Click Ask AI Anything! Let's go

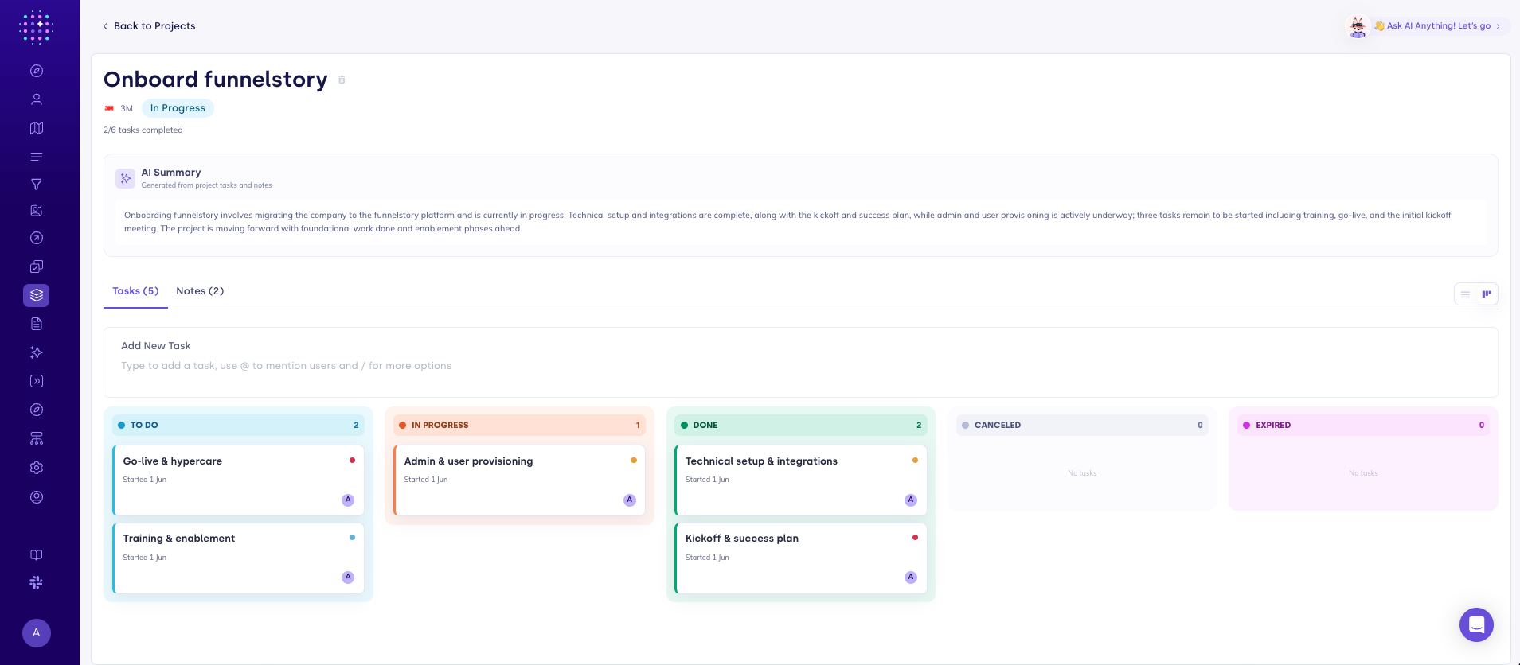(x=1439, y=26)
